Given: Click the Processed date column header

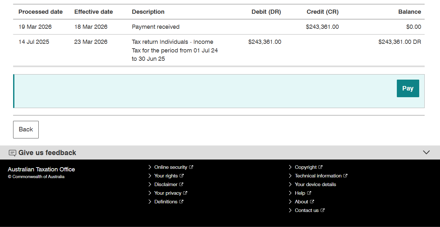Looking at the screenshot, I should (x=41, y=12).
